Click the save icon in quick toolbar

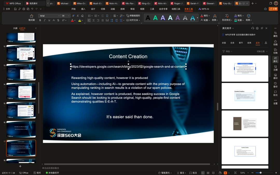15,9
